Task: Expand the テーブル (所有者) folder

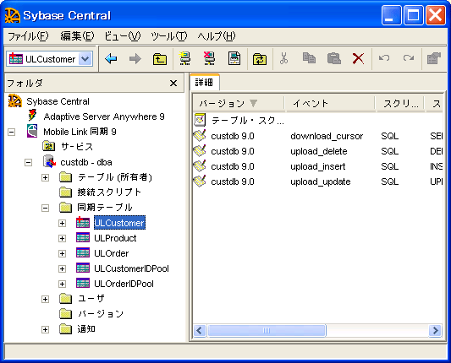Action: click(x=45, y=177)
